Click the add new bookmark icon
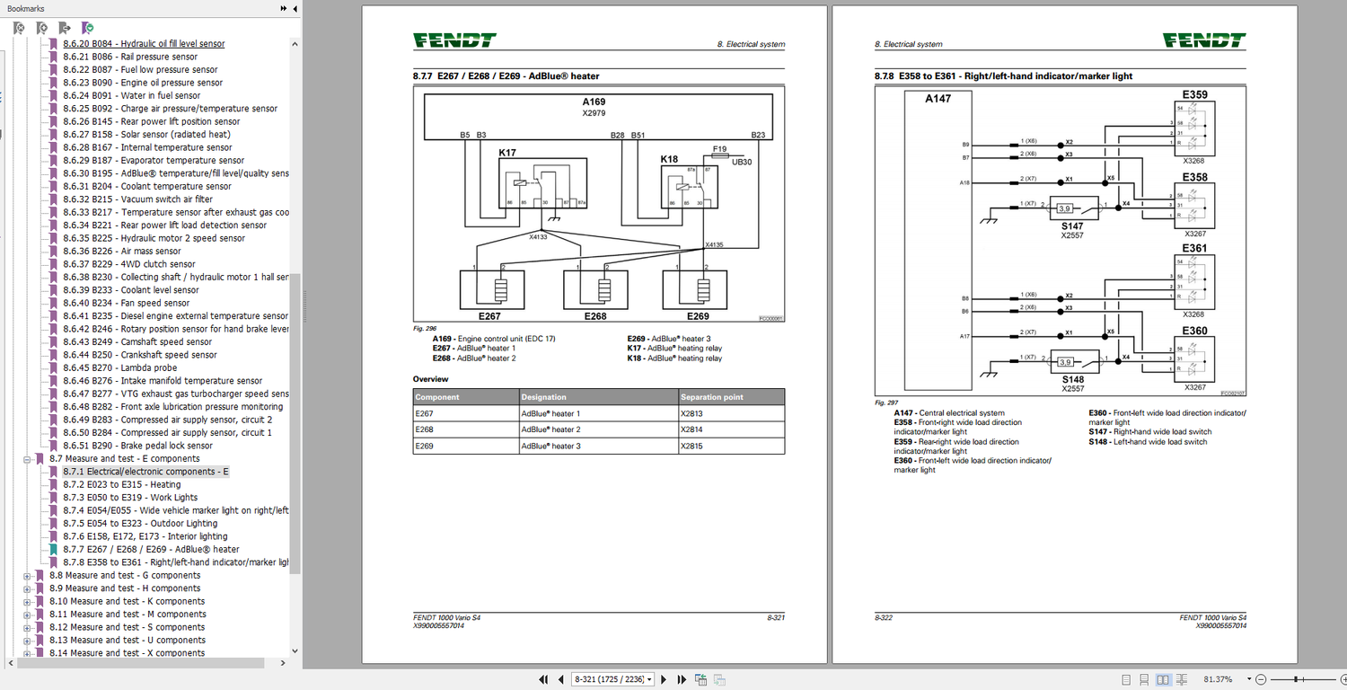1347x690 pixels. (41, 28)
